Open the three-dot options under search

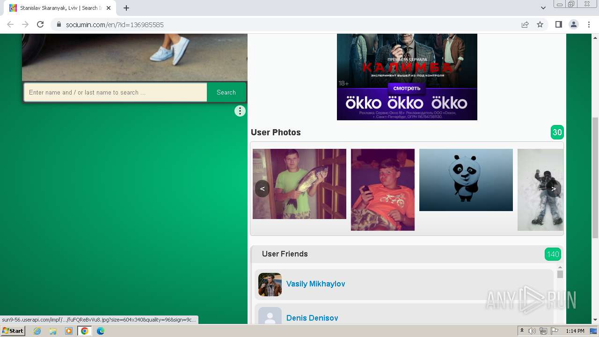coord(240,111)
